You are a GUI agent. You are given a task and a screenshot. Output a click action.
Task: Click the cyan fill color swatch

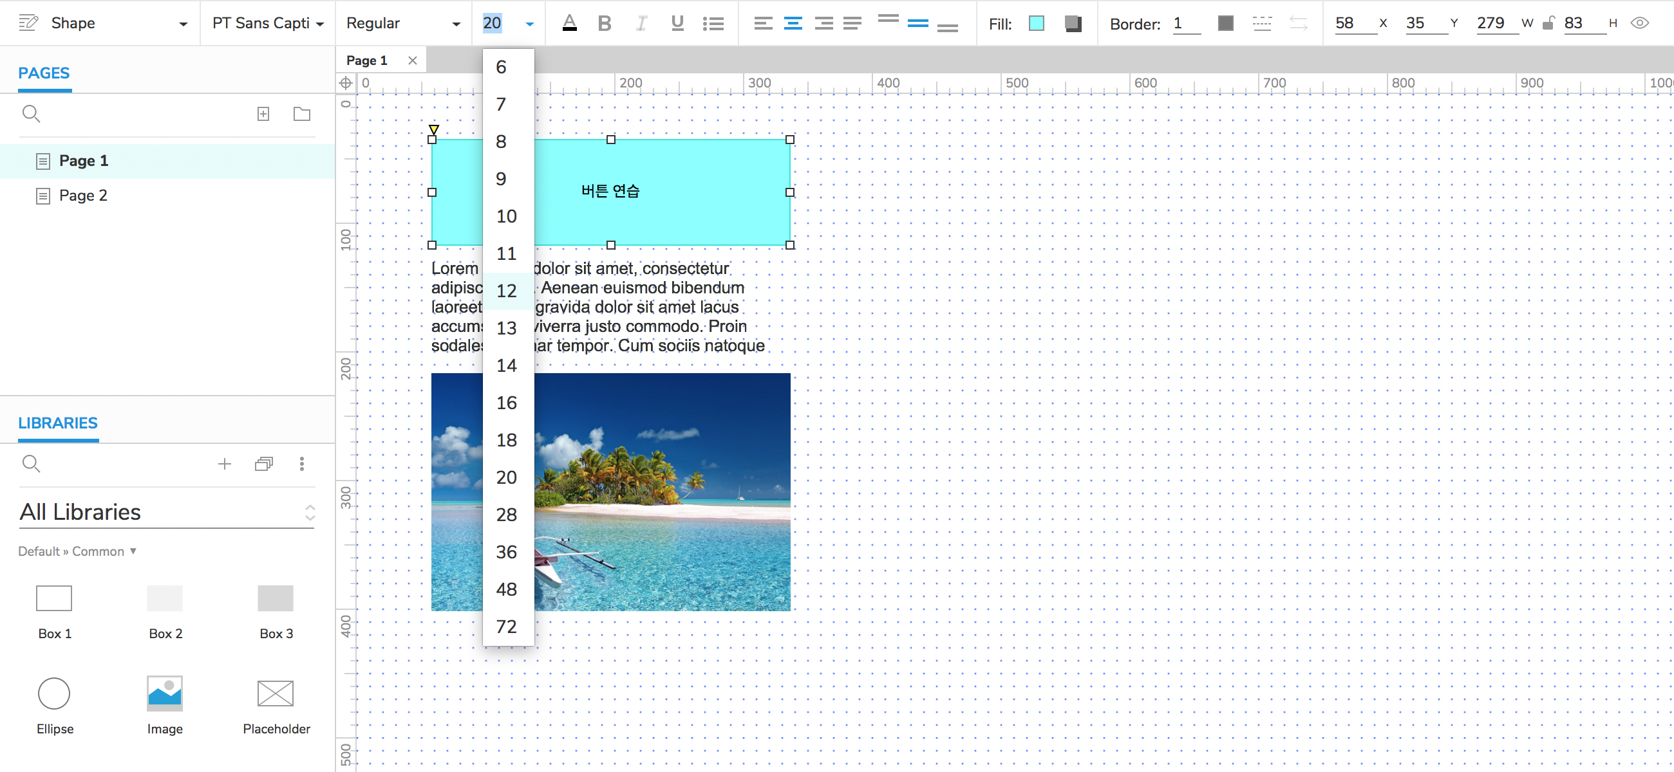pos(1037,24)
